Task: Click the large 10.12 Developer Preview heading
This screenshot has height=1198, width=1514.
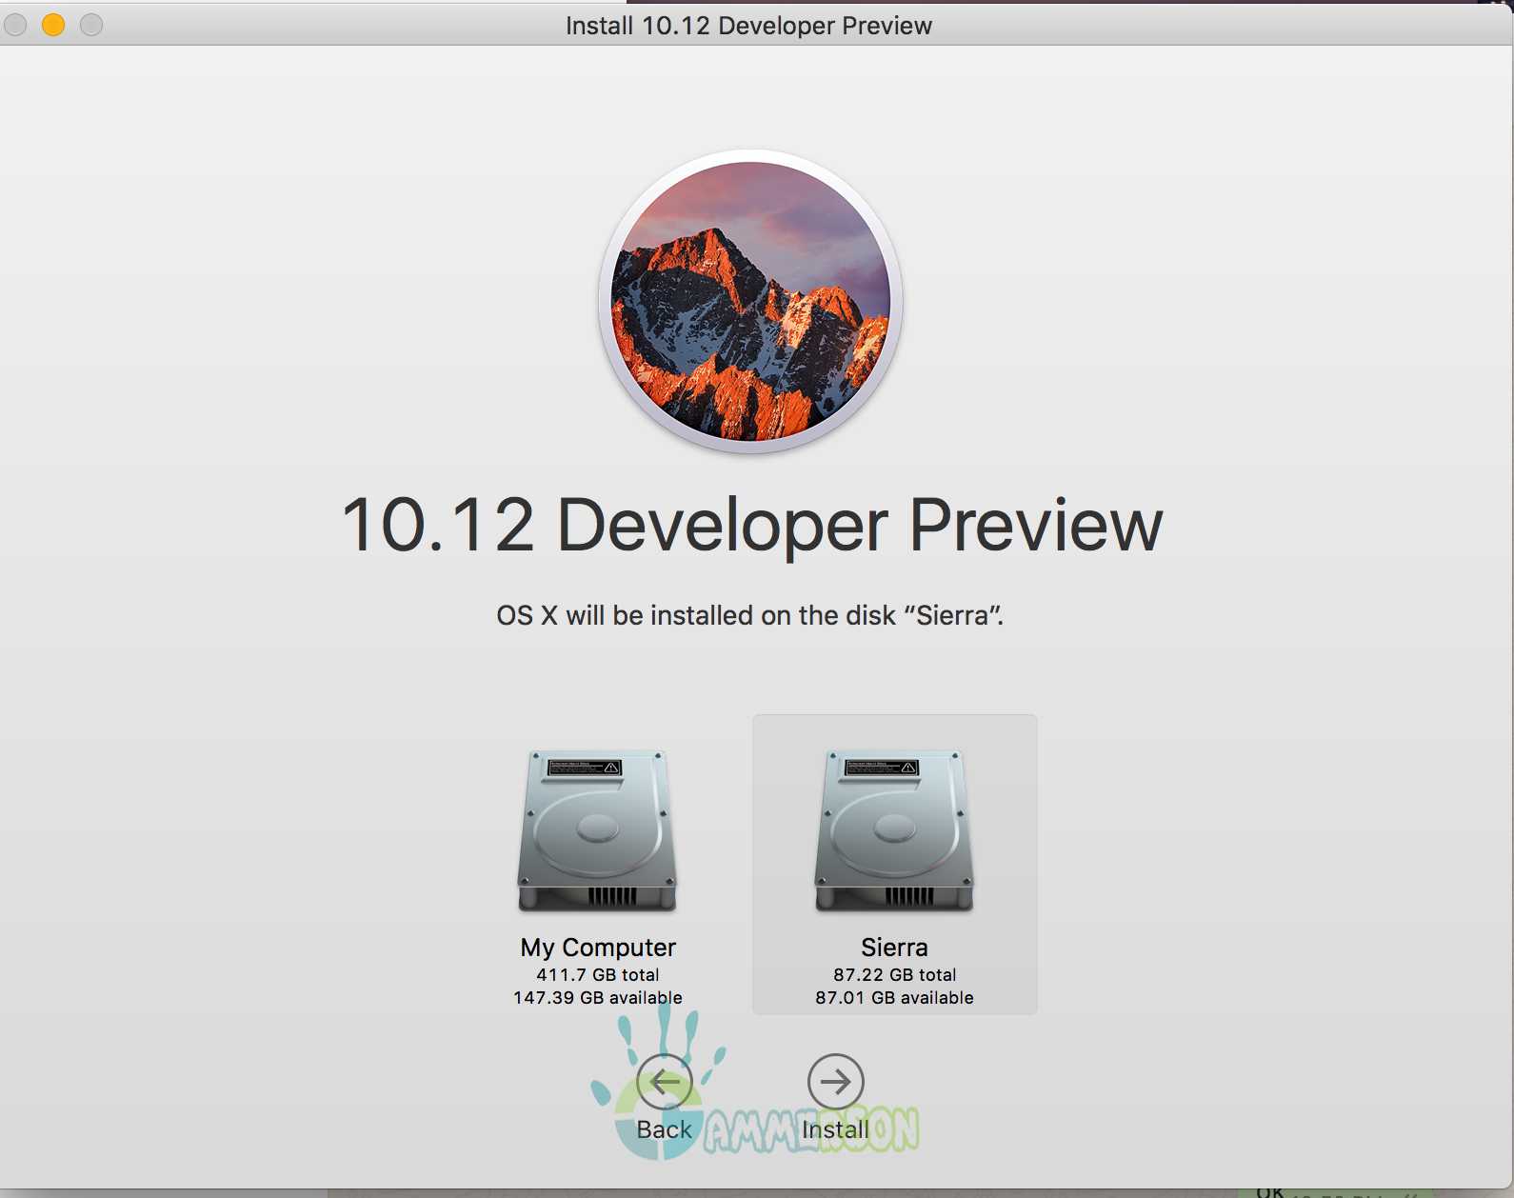Action: click(751, 525)
